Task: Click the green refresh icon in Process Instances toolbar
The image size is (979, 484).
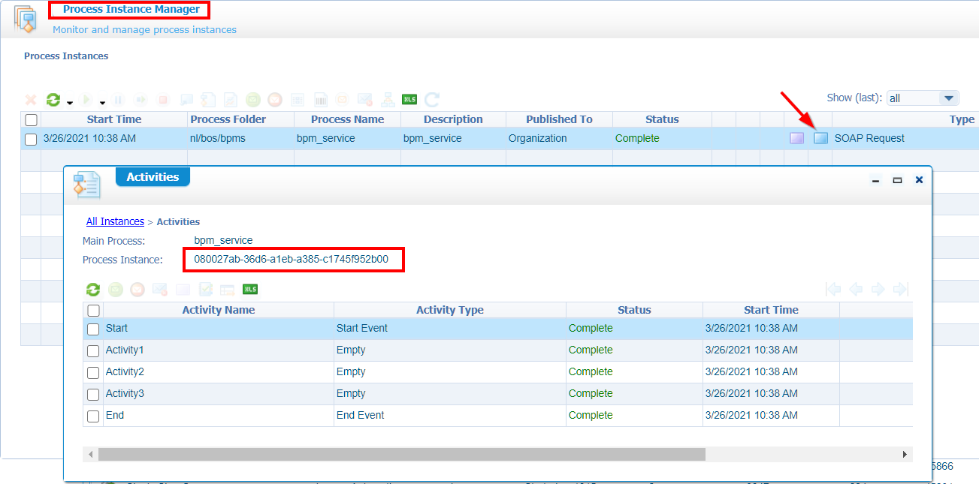Action: click(x=53, y=100)
